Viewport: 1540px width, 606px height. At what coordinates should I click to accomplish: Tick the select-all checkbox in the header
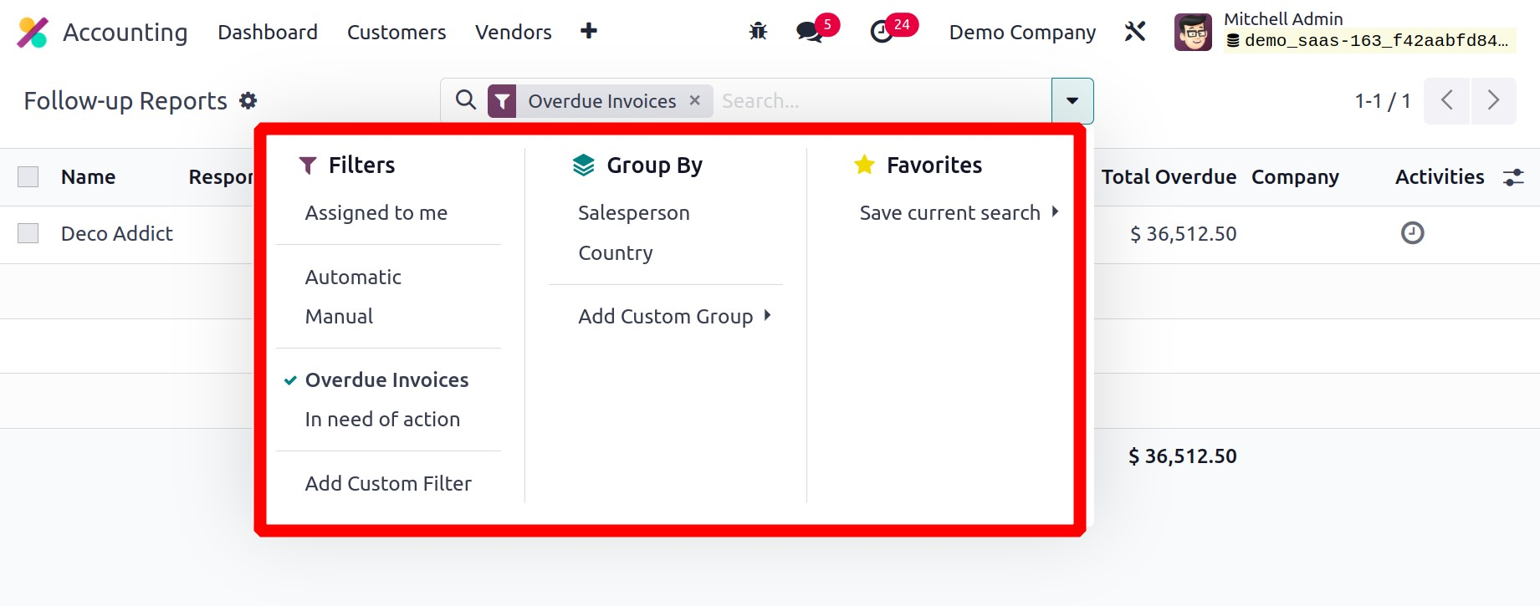(28, 177)
